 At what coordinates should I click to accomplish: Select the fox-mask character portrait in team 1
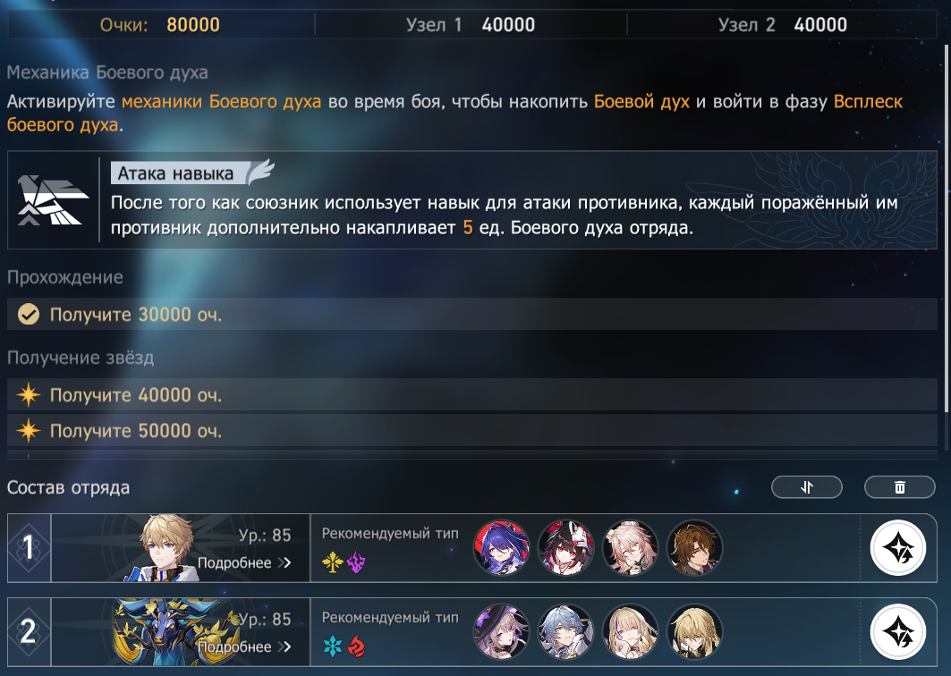pos(565,548)
